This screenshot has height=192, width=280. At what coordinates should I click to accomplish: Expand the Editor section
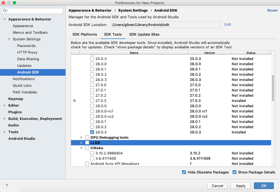tap(5, 106)
